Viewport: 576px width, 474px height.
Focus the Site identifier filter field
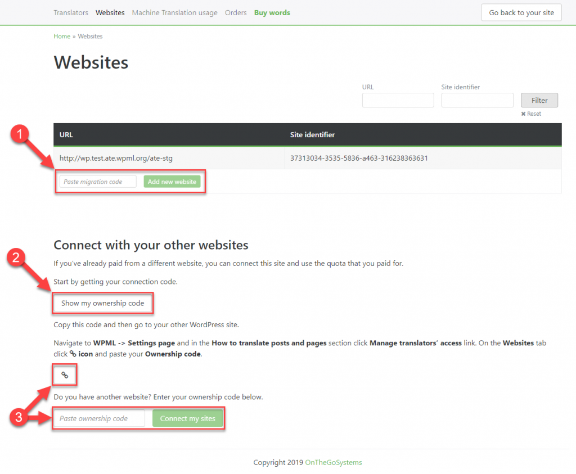click(x=477, y=100)
